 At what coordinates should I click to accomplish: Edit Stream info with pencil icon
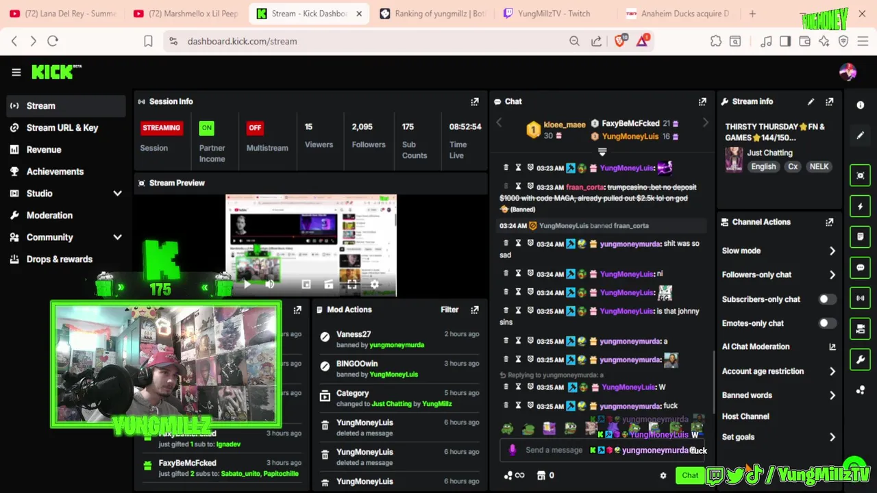coord(811,101)
